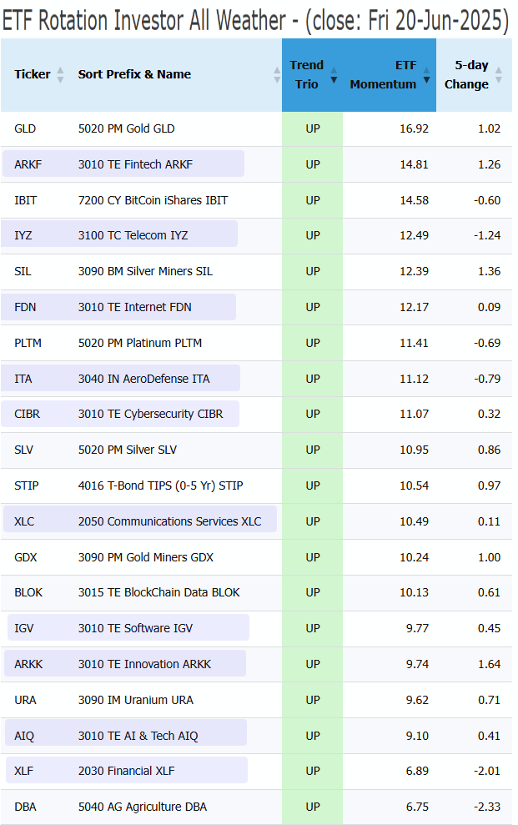Select 3010 TE Cybersecurity CIBR highlighted name
The width and height of the screenshot is (518, 825).
[150, 414]
